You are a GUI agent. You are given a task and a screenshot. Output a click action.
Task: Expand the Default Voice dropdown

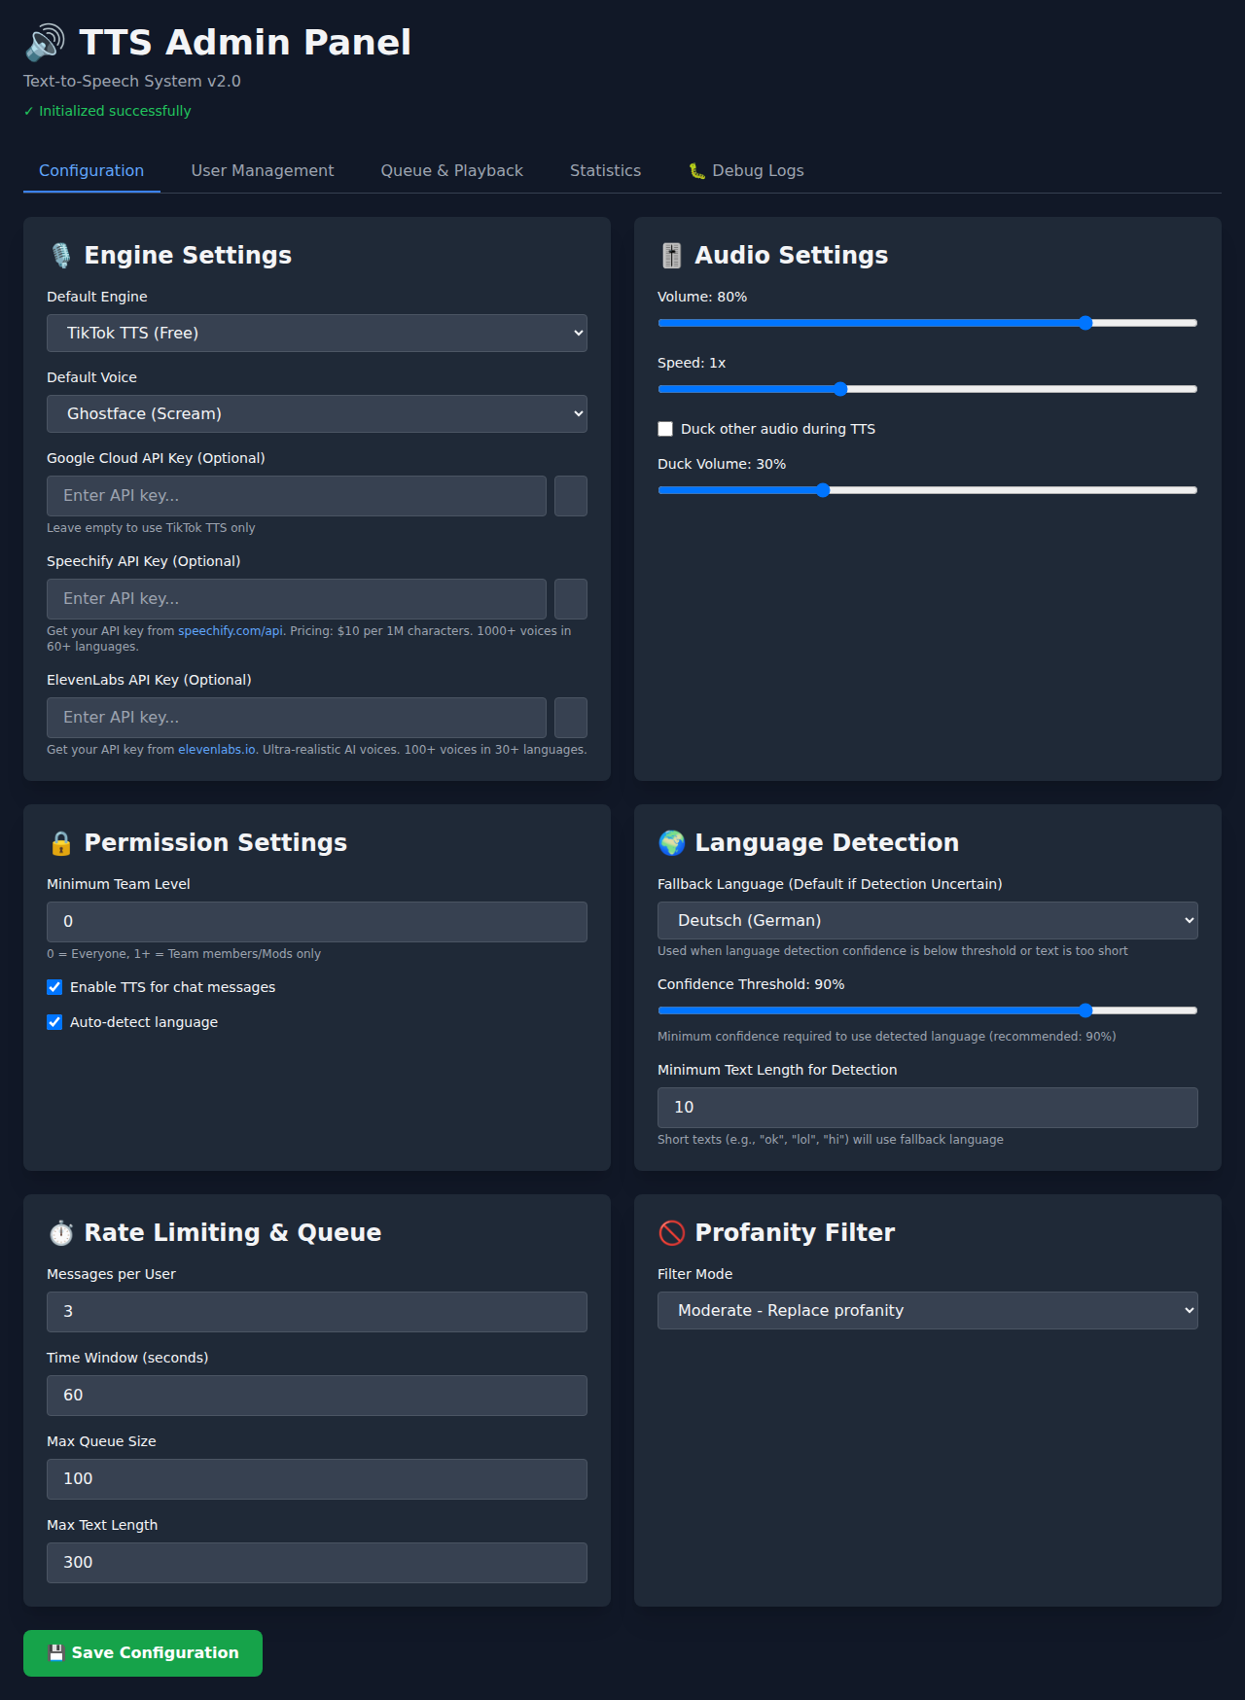coord(317,413)
